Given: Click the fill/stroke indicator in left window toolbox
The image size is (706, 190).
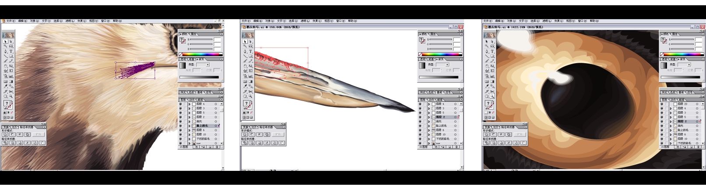Looking at the screenshot, I should 8,105.
